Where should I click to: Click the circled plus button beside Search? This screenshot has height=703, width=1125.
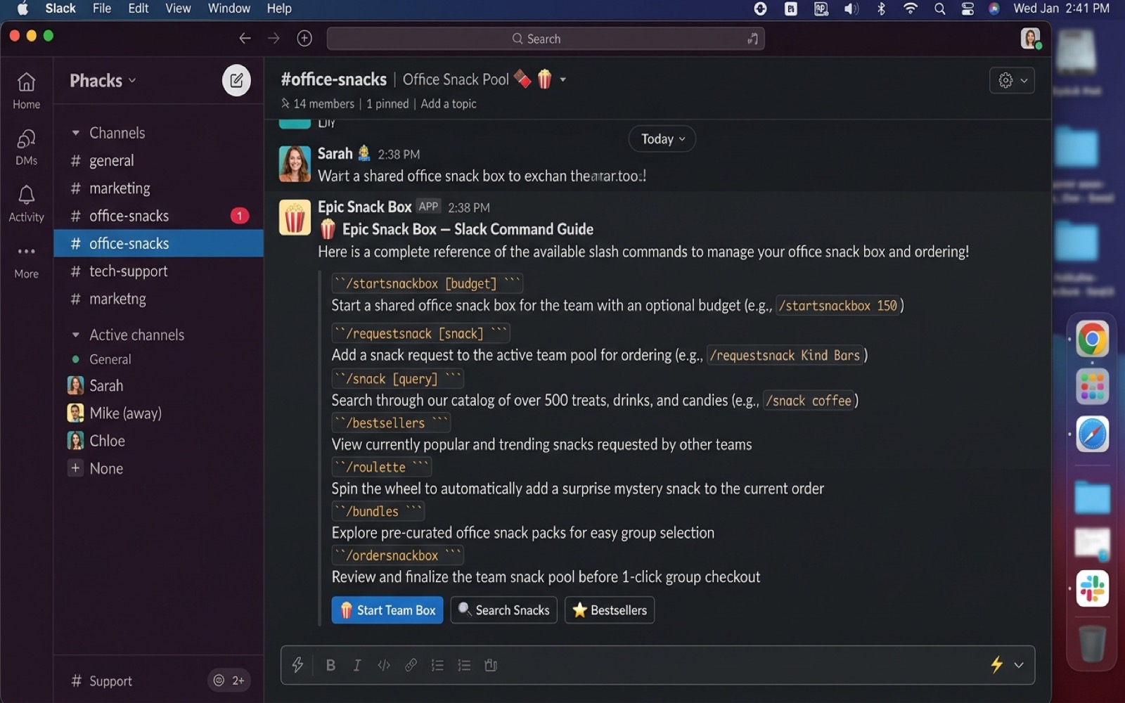304,39
